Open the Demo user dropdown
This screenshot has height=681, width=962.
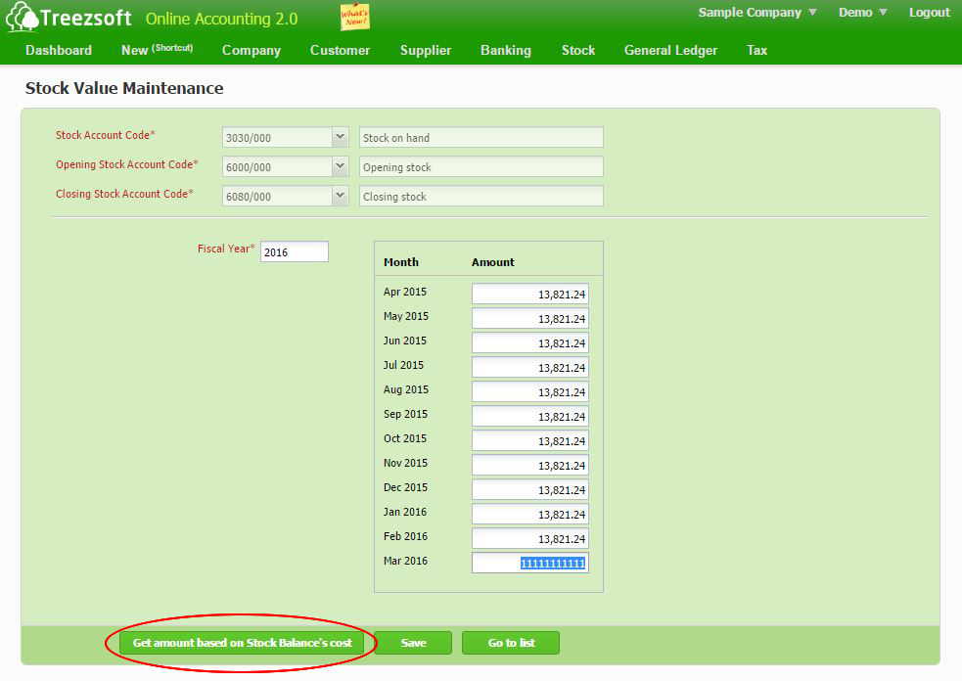(x=861, y=12)
